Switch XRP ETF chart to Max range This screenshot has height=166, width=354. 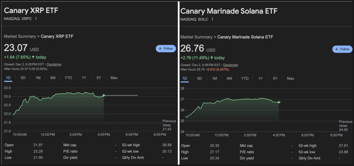click(x=114, y=78)
